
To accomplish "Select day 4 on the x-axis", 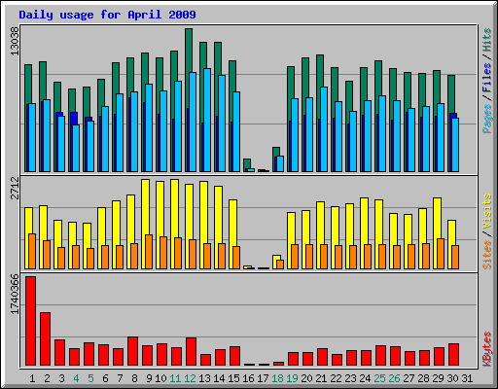I will [x=76, y=378].
